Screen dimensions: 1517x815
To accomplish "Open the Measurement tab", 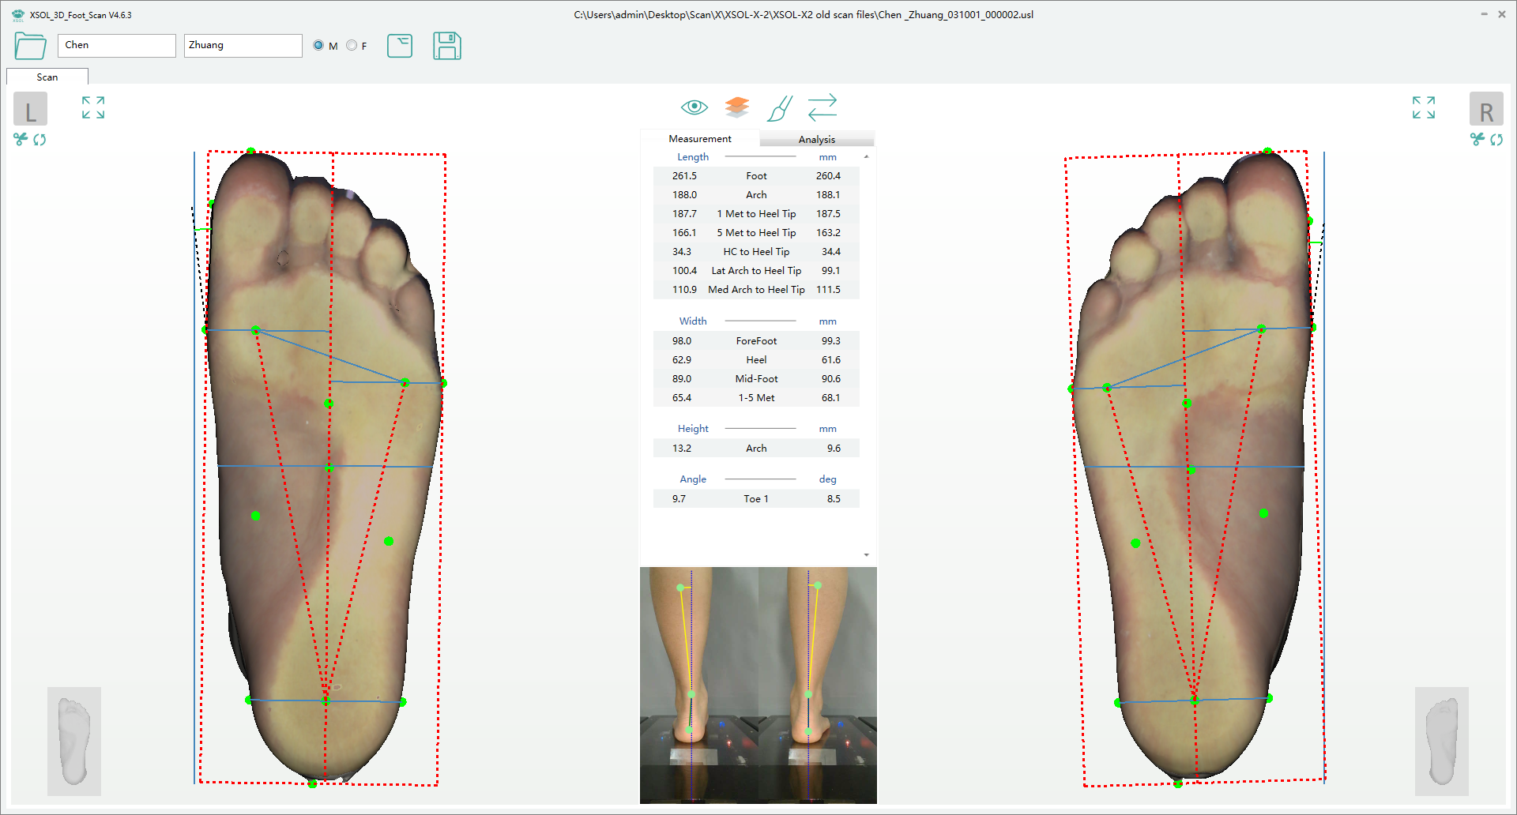I will click(x=699, y=139).
